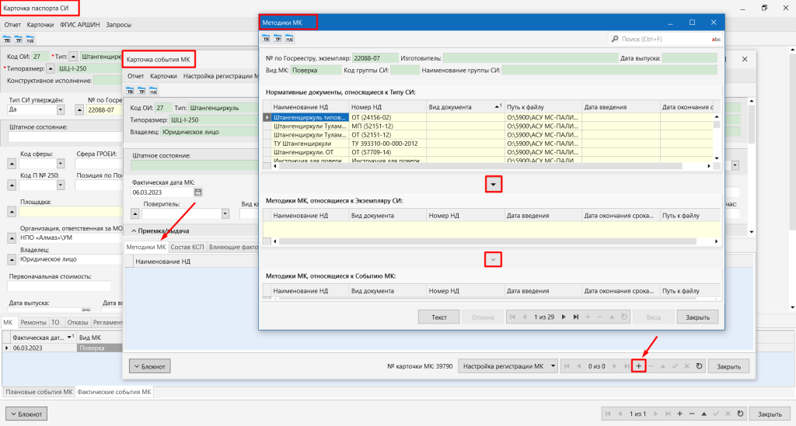796x426 pixels.
Task: Open Карточки menu in Карточка паспорта СИ
Action: [x=40, y=25]
